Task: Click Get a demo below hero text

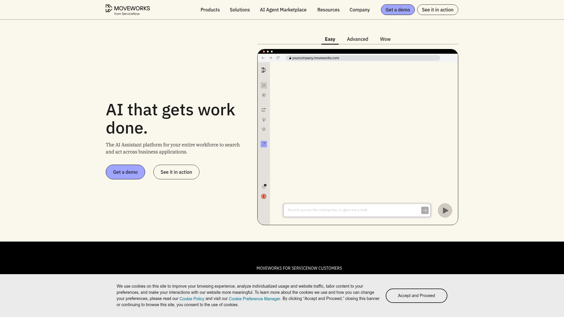Action: pos(125,172)
